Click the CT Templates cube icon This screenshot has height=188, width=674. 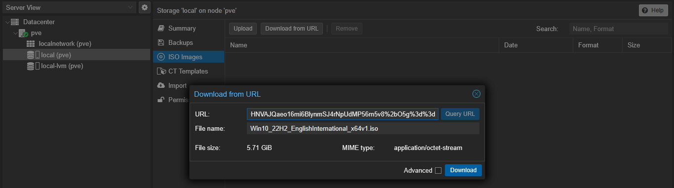coord(161,72)
